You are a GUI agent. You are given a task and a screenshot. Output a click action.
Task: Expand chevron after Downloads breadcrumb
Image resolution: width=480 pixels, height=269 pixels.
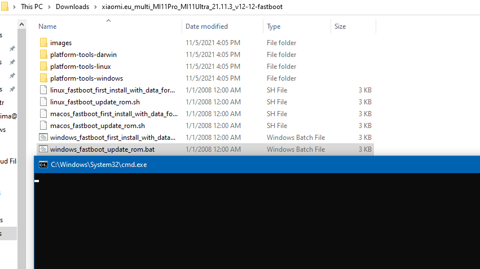[x=95, y=7]
